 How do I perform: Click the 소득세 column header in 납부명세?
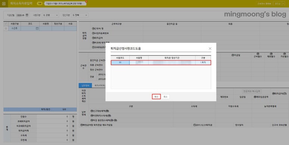pos(194,106)
